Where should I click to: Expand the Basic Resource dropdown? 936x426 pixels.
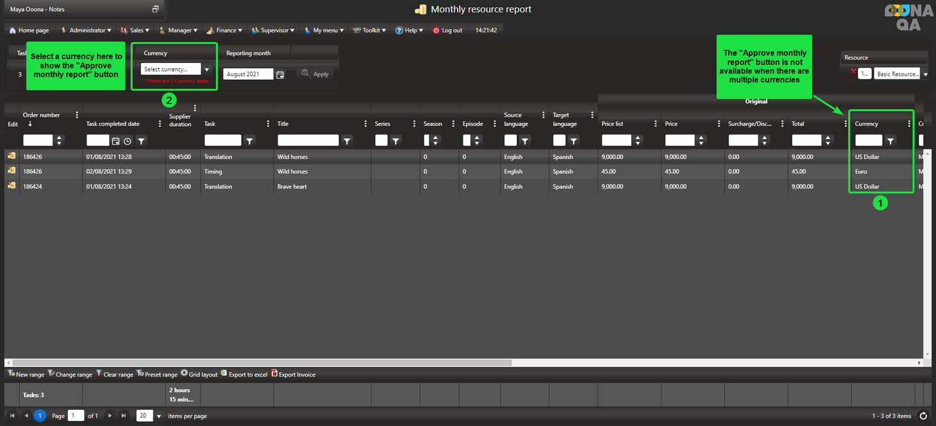(925, 74)
